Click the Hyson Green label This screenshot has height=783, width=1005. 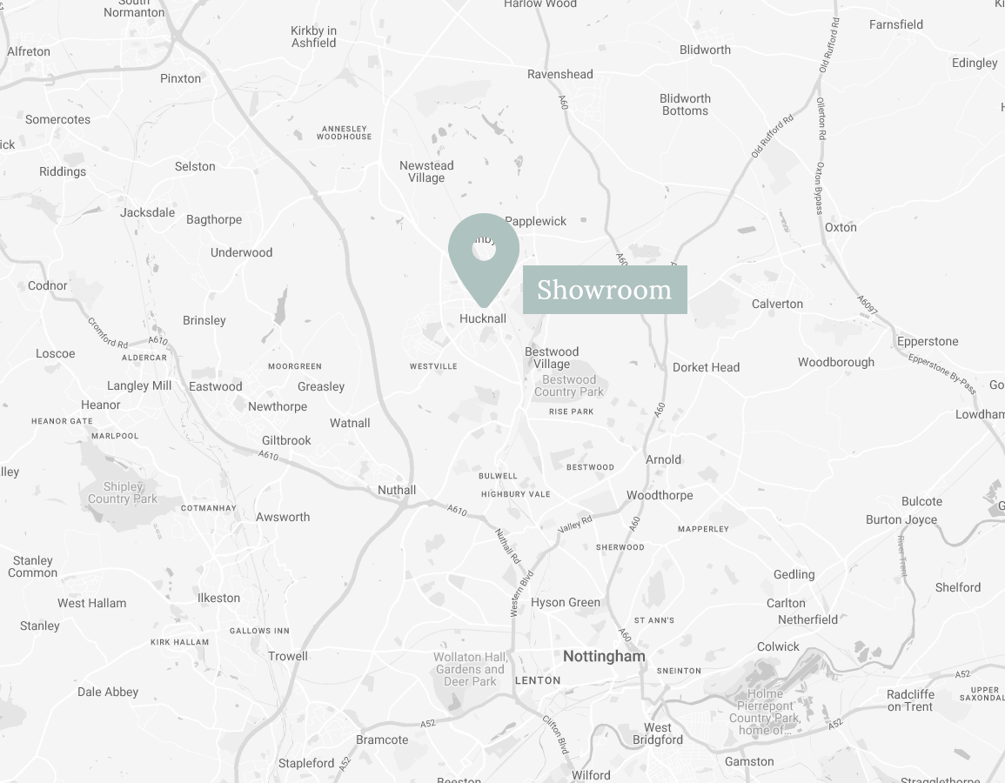pyautogui.click(x=566, y=602)
